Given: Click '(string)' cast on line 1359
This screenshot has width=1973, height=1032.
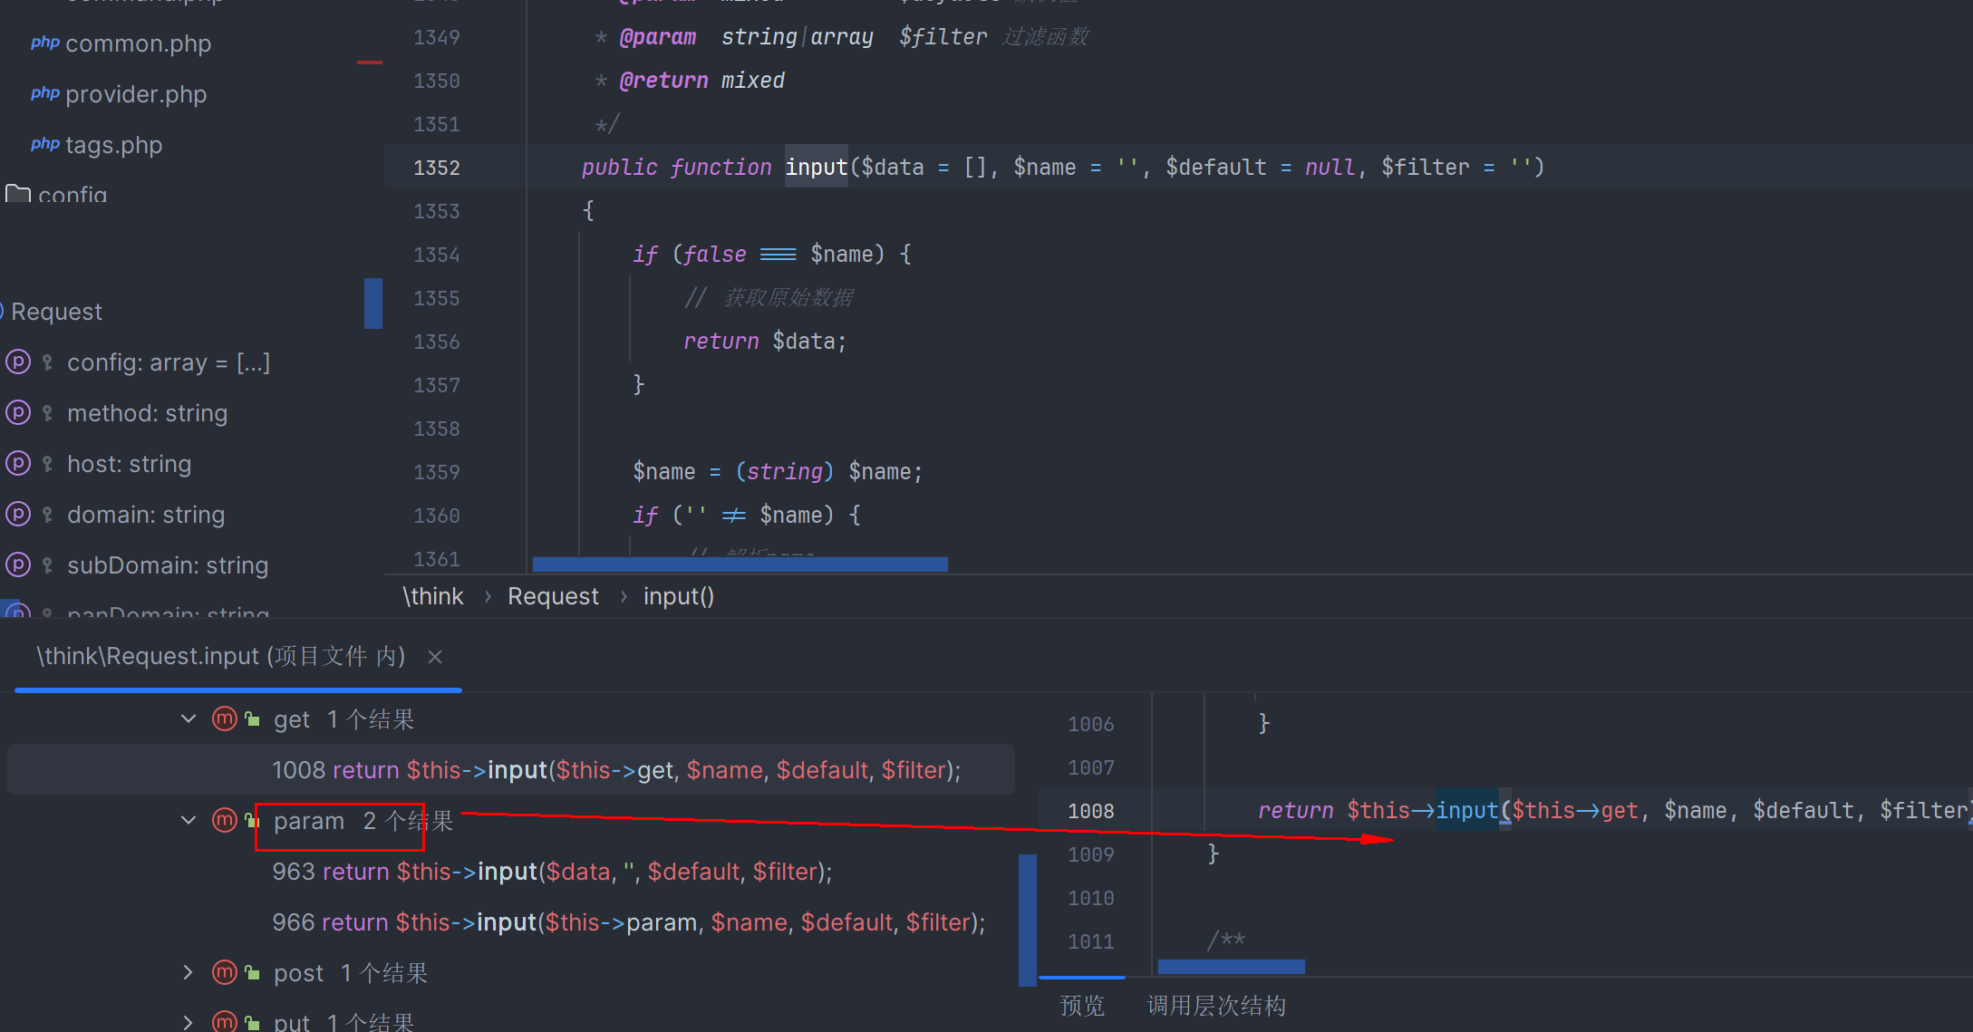Looking at the screenshot, I should (785, 472).
